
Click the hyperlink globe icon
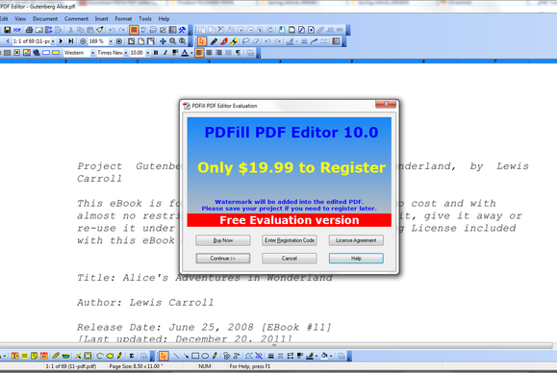click(x=37, y=53)
